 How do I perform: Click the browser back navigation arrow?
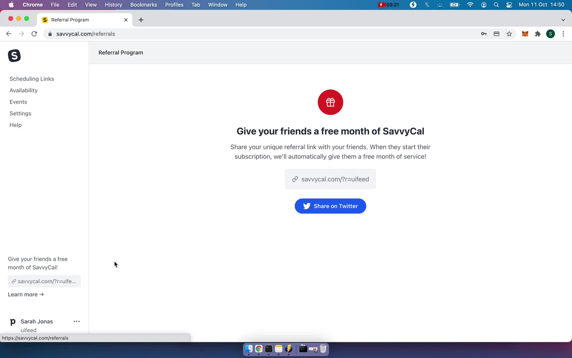click(9, 34)
